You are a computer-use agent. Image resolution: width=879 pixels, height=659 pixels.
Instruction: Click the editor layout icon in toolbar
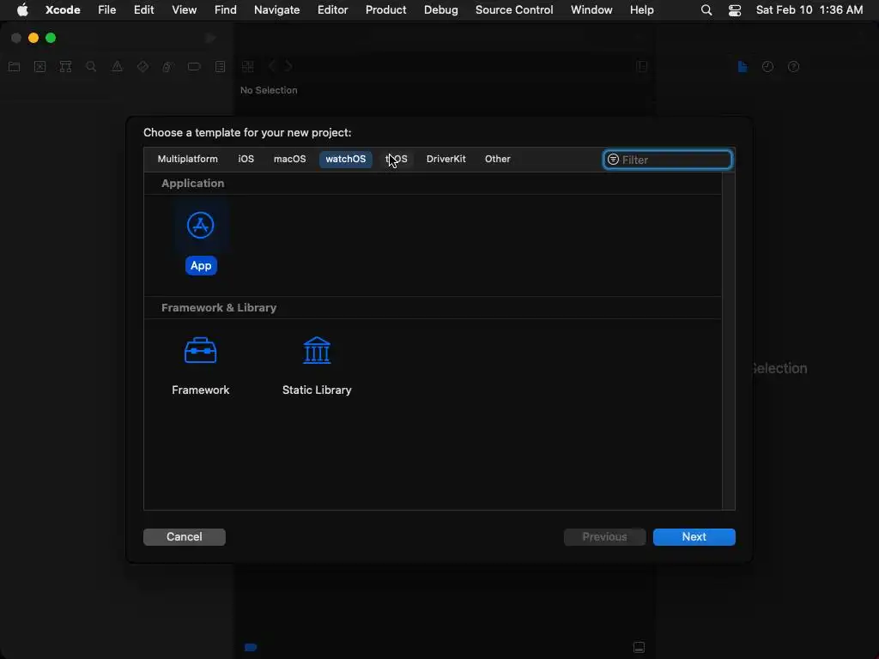(x=642, y=67)
